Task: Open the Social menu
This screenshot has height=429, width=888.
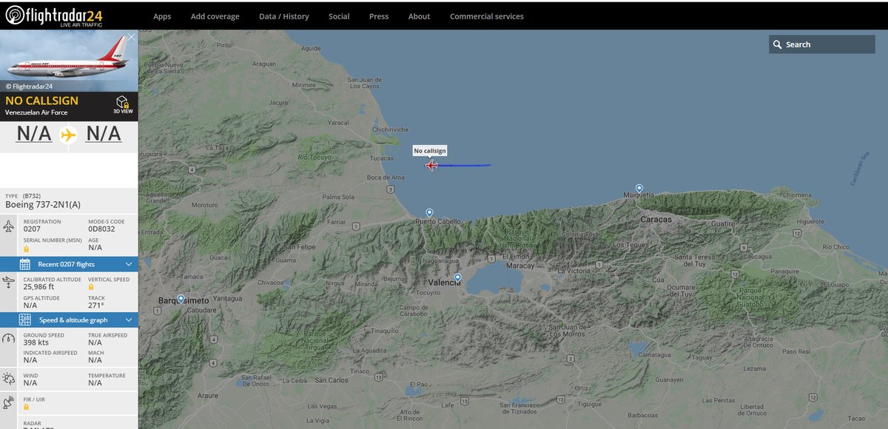Action: (x=339, y=16)
